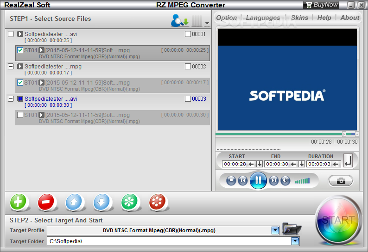The height and width of the screenshot is (252, 368).
Task: Click the END time field 00:00:30
Action: pyautogui.click(x=277, y=164)
